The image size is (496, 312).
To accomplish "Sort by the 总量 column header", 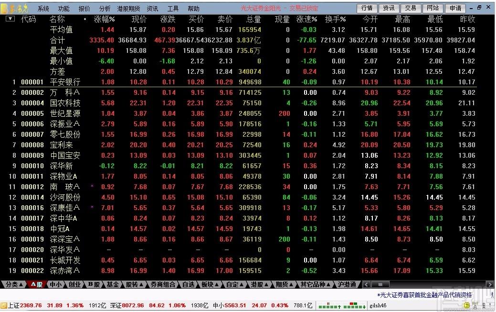I will point(253,20).
